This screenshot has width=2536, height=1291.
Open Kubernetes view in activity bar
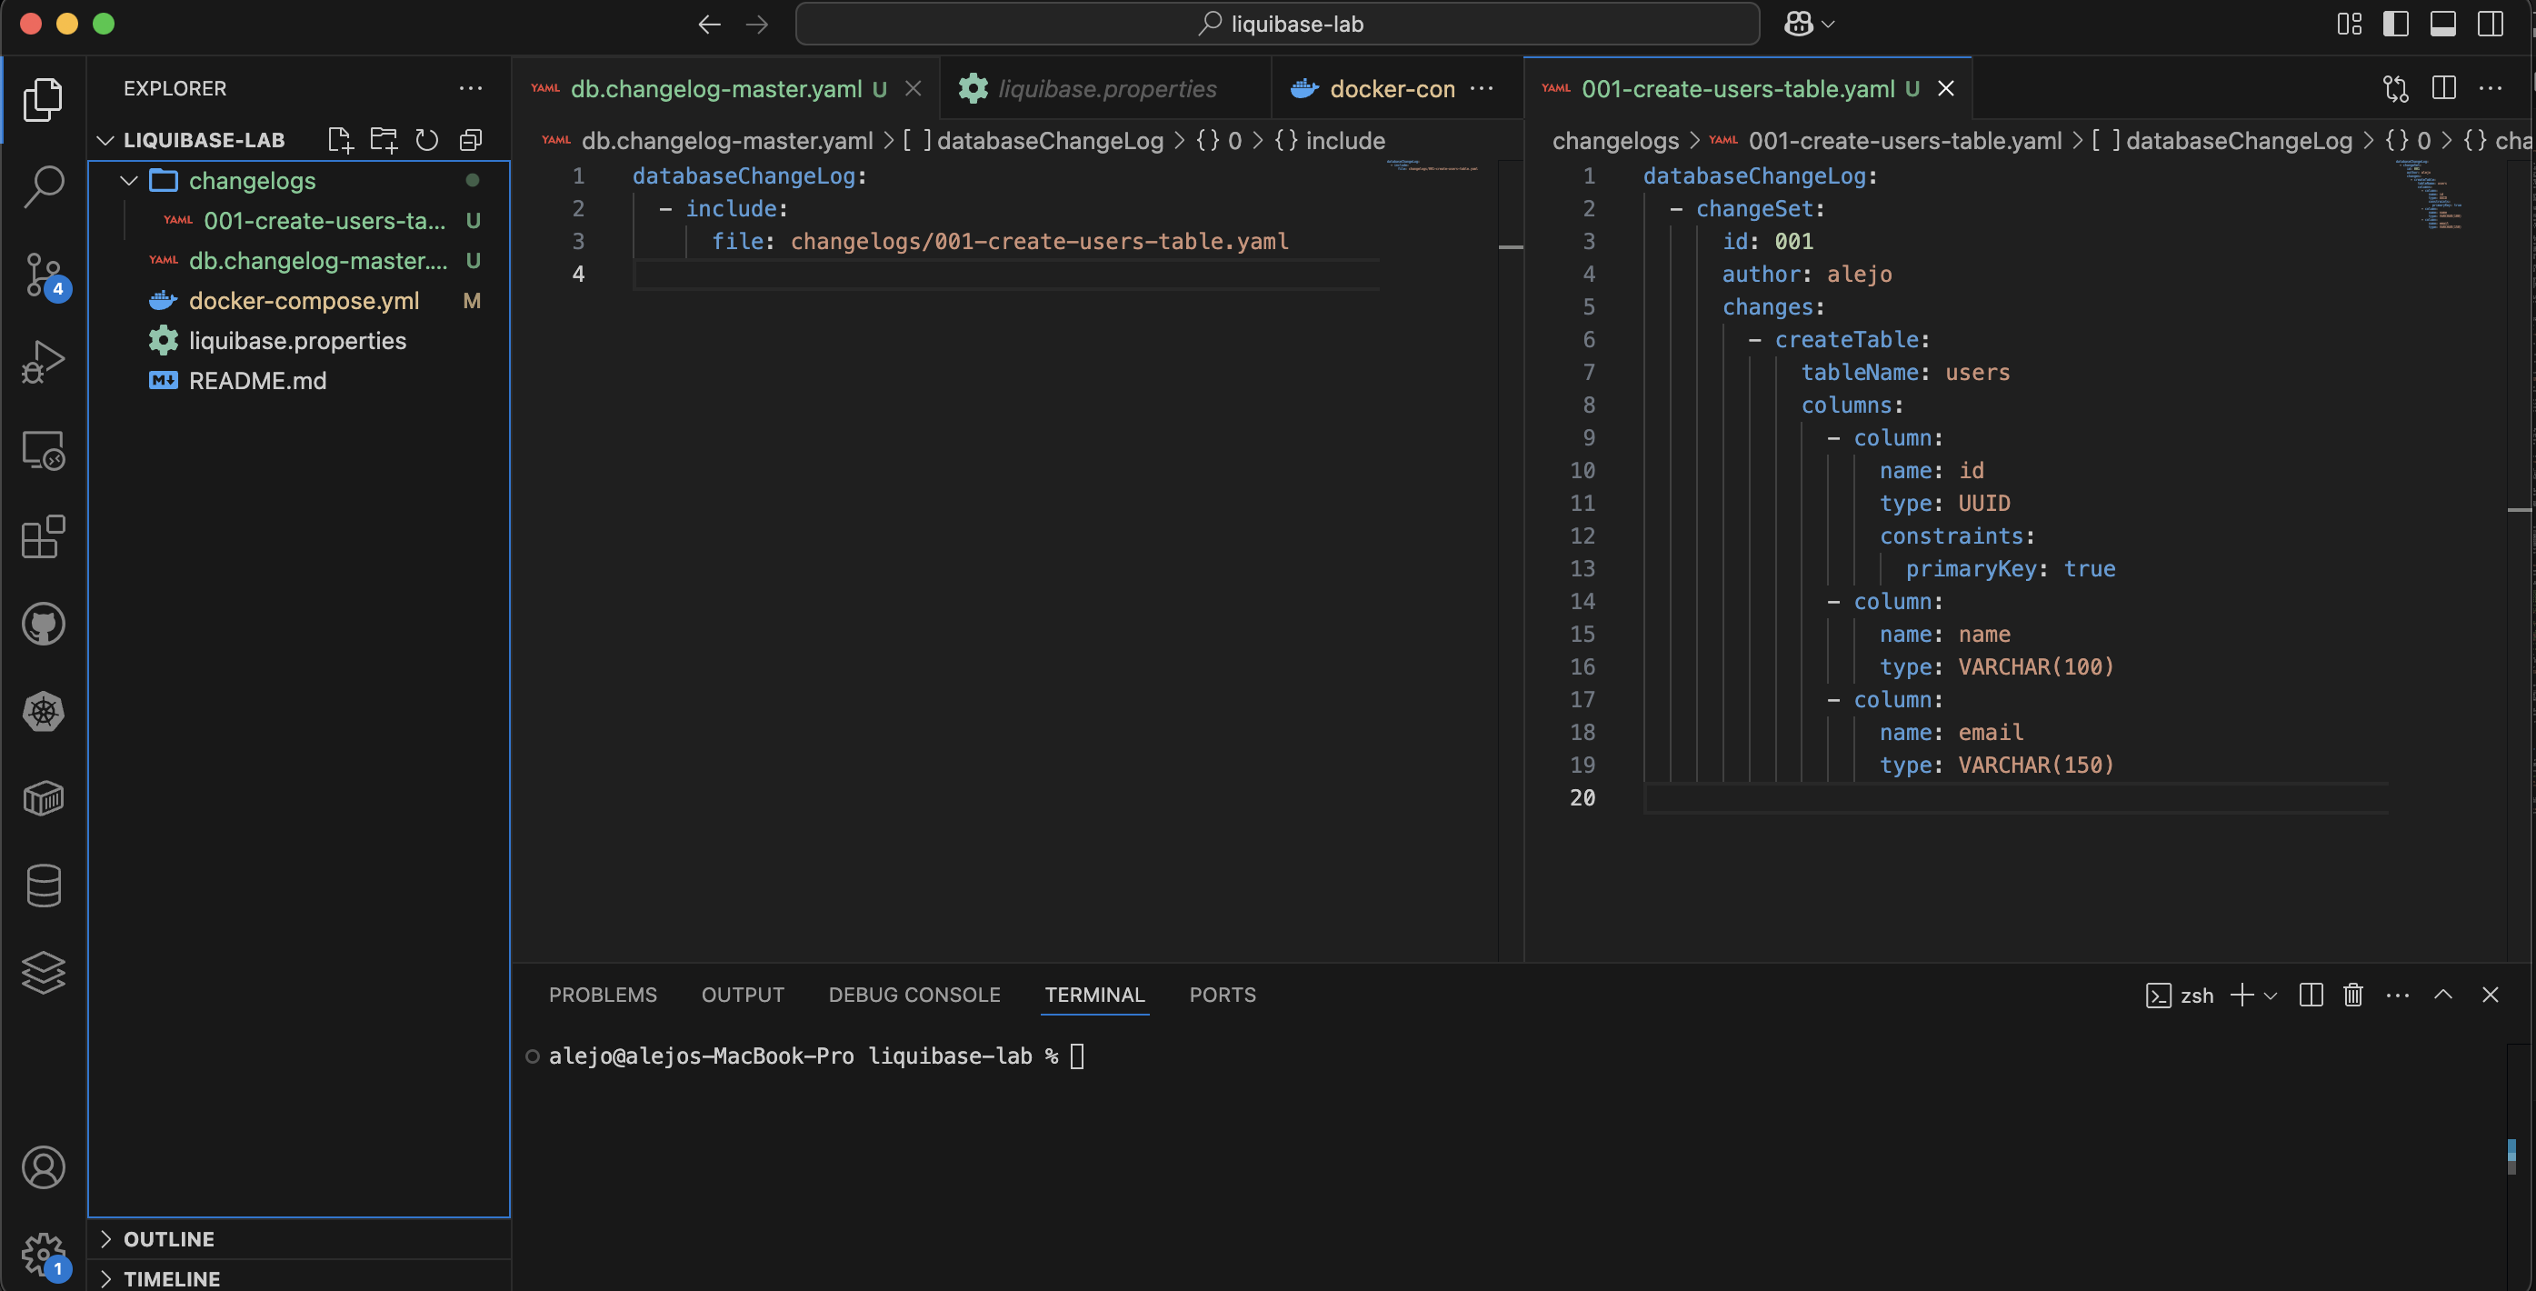click(44, 711)
